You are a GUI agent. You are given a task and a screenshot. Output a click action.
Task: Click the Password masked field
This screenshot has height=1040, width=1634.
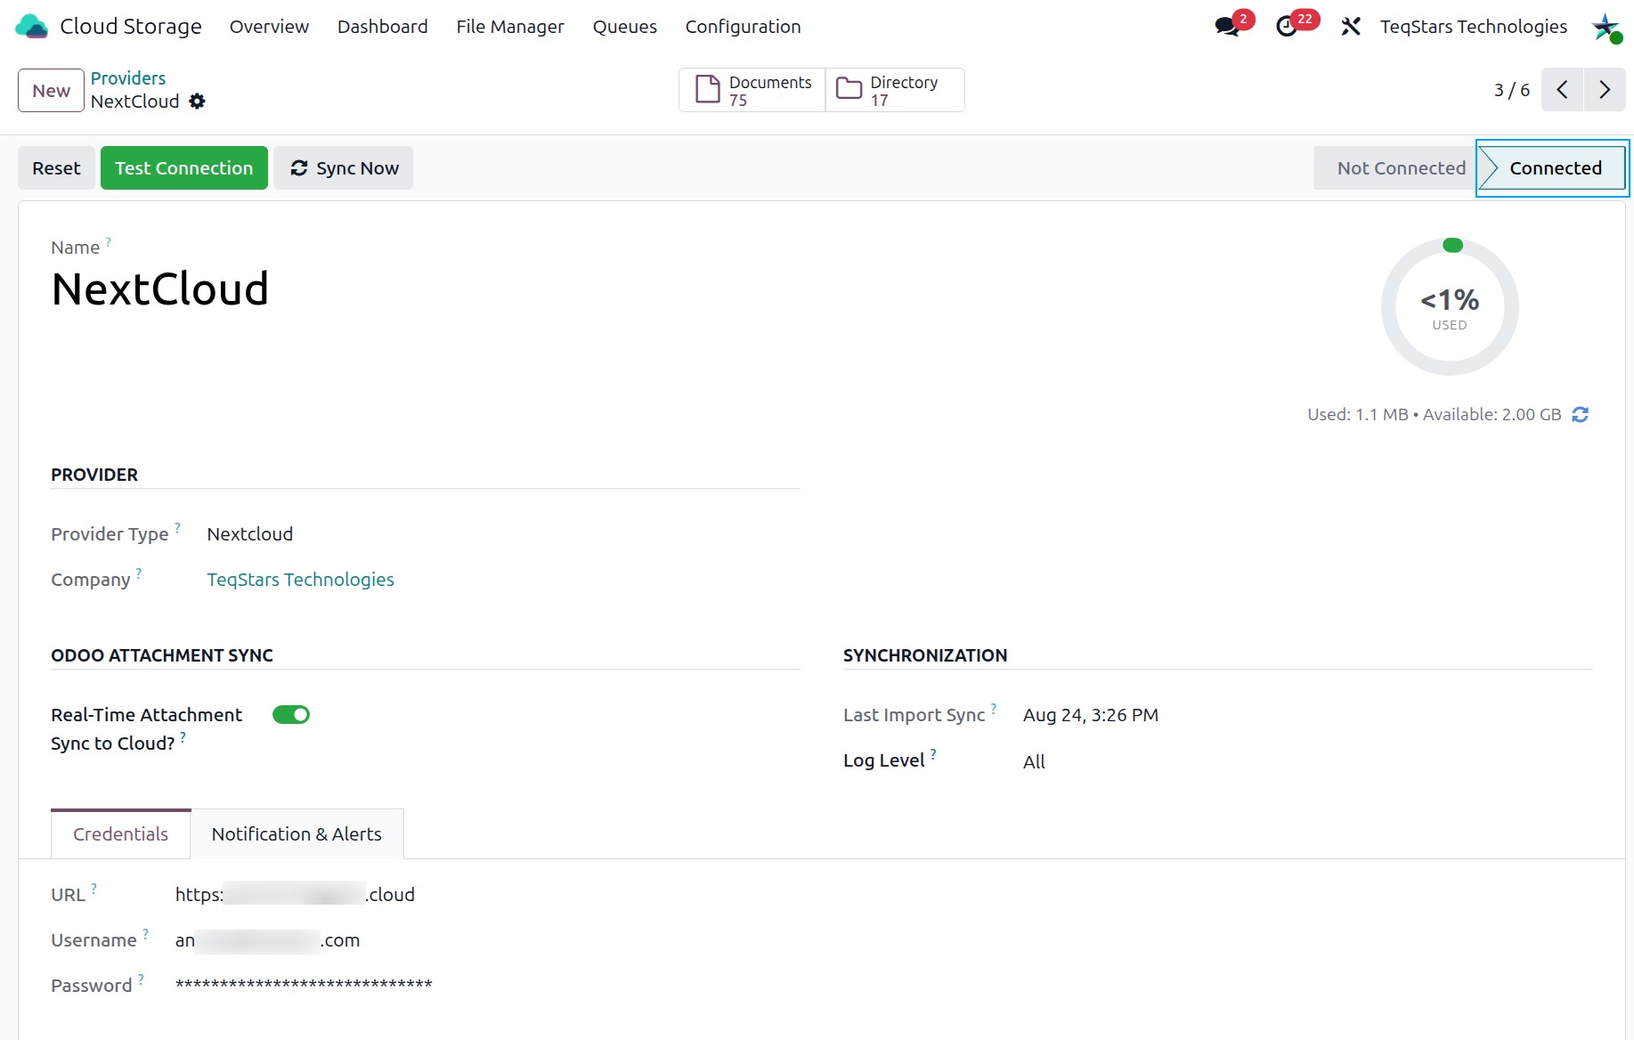[x=304, y=985]
